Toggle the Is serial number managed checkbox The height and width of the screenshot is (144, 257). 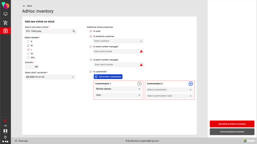tap(91, 47)
